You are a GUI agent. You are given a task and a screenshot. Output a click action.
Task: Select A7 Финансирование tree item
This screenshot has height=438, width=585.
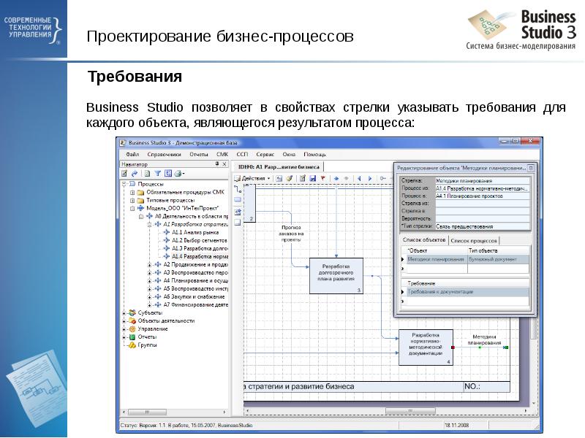coord(196,304)
